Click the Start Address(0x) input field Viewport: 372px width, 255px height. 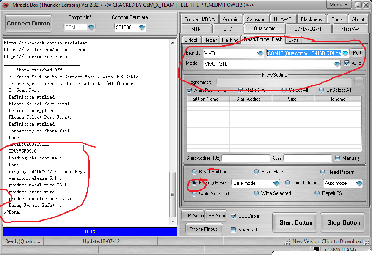point(246,158)
